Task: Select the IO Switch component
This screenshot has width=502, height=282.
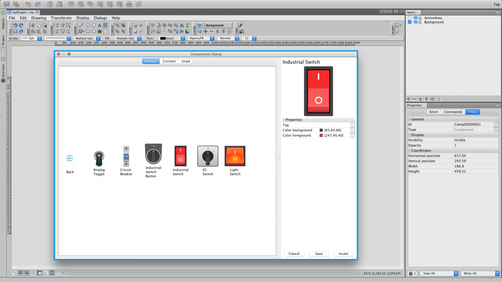Action: (207, 157)
